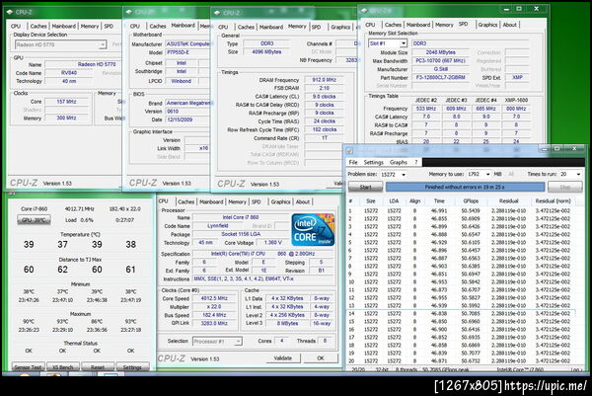Viewport: 592px width, 396px height.
Task: Sort by LDA column header
Action: pyautogui.click(x=394, y=201)
